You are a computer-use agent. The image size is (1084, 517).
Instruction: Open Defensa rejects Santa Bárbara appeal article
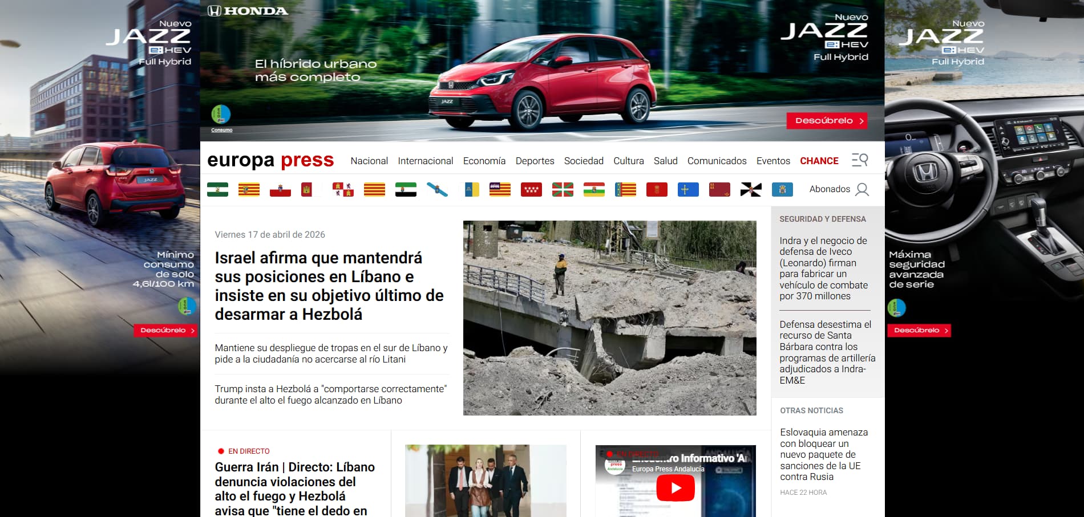pos(827,352)
